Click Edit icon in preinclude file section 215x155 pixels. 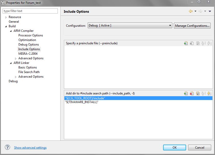(198, 44)
